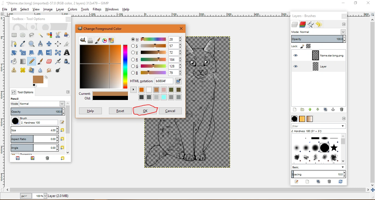Select the S saturation radio button
Screen dimensions: 375x200
click(133, 46)
